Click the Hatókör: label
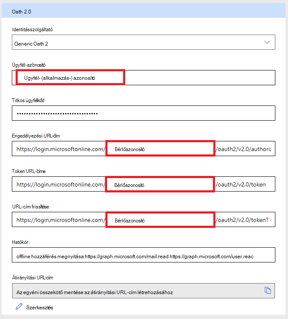Screen dimensions: 288x319 click(21, 242)
